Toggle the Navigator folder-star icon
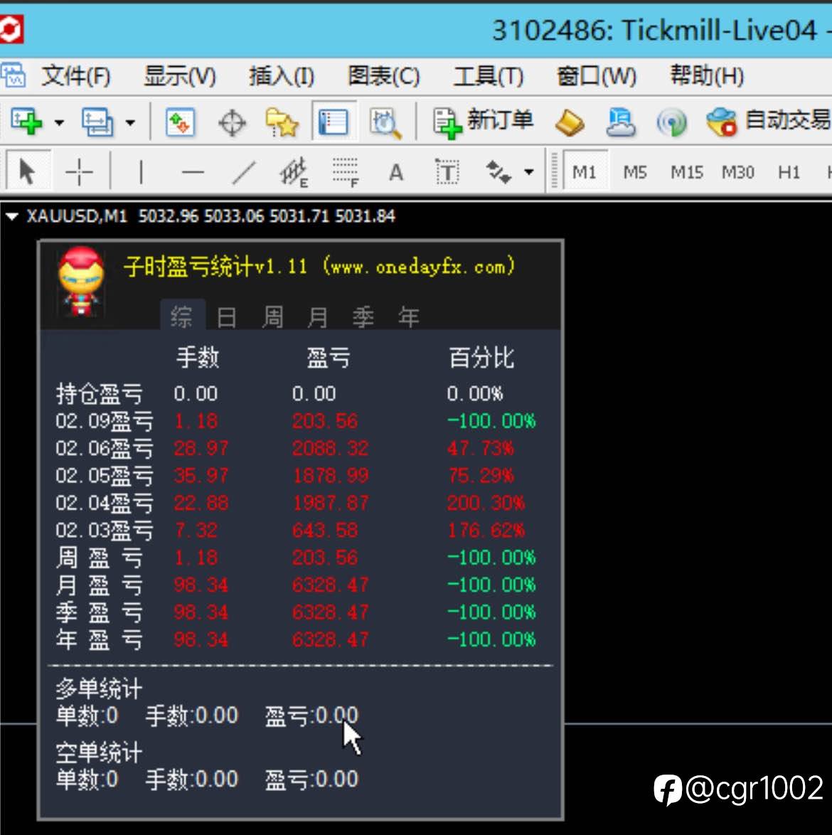 pos(282,122)
